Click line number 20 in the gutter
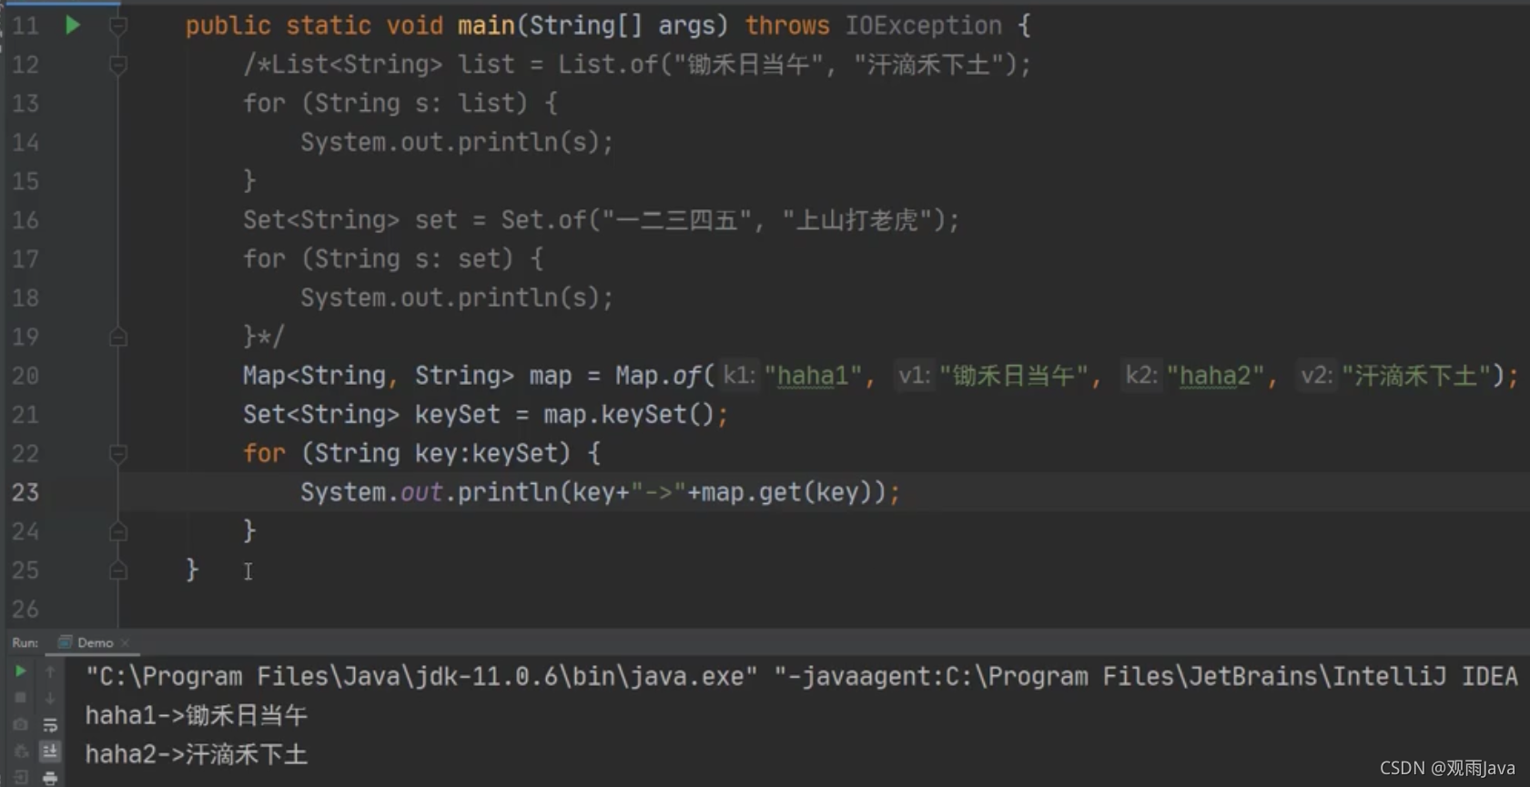 [25, 376]
